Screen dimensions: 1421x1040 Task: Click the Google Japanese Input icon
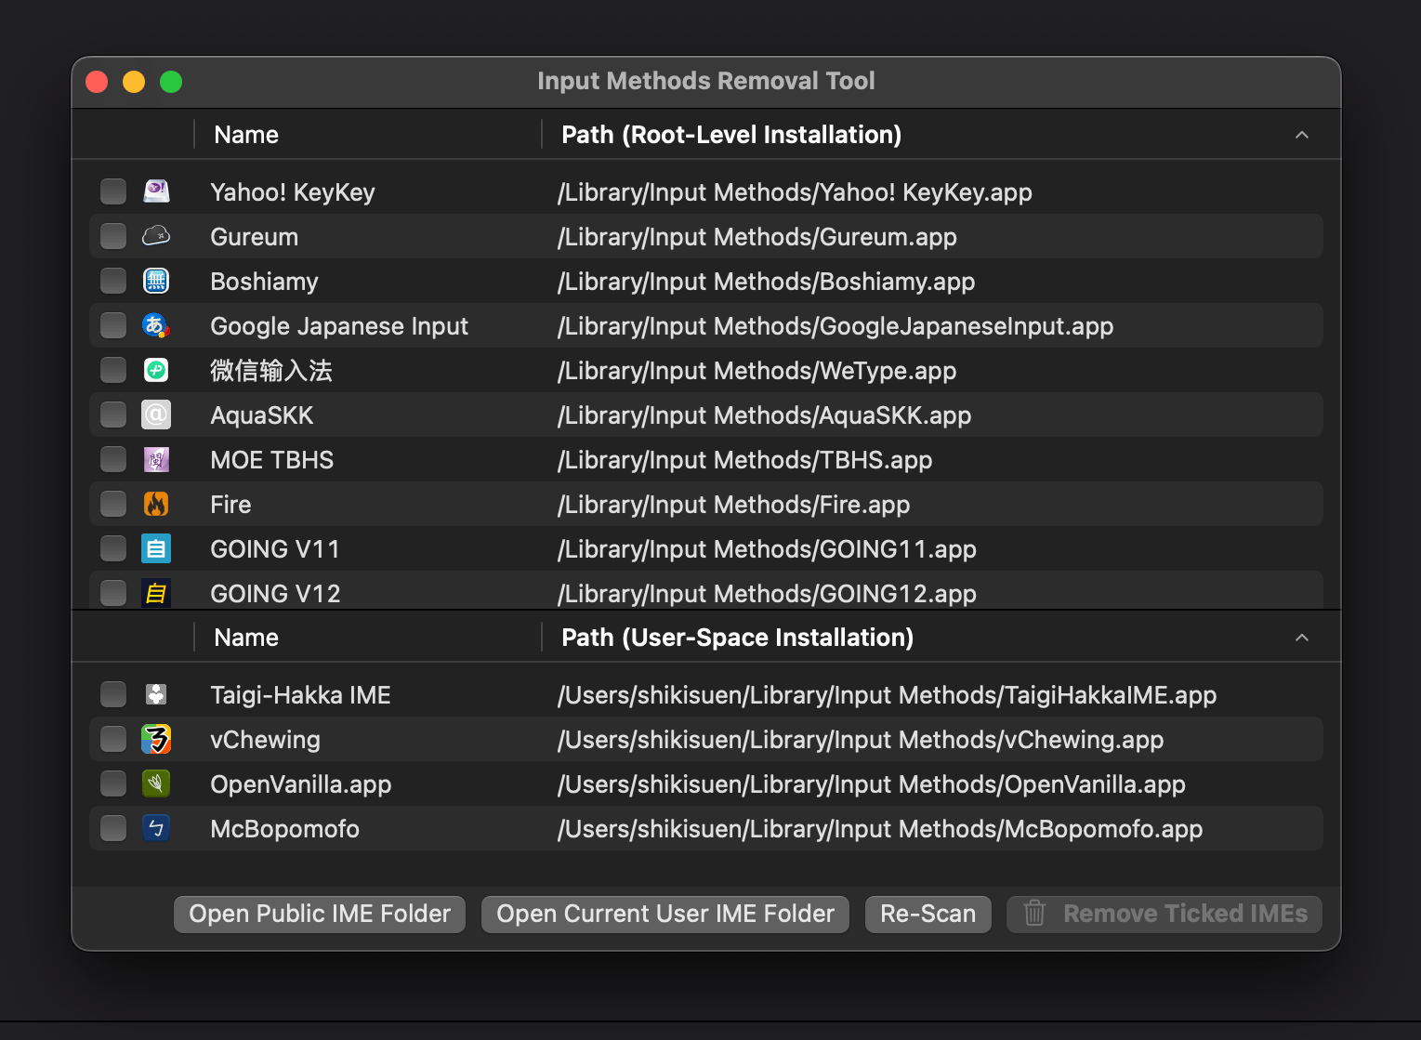(156, 325)
